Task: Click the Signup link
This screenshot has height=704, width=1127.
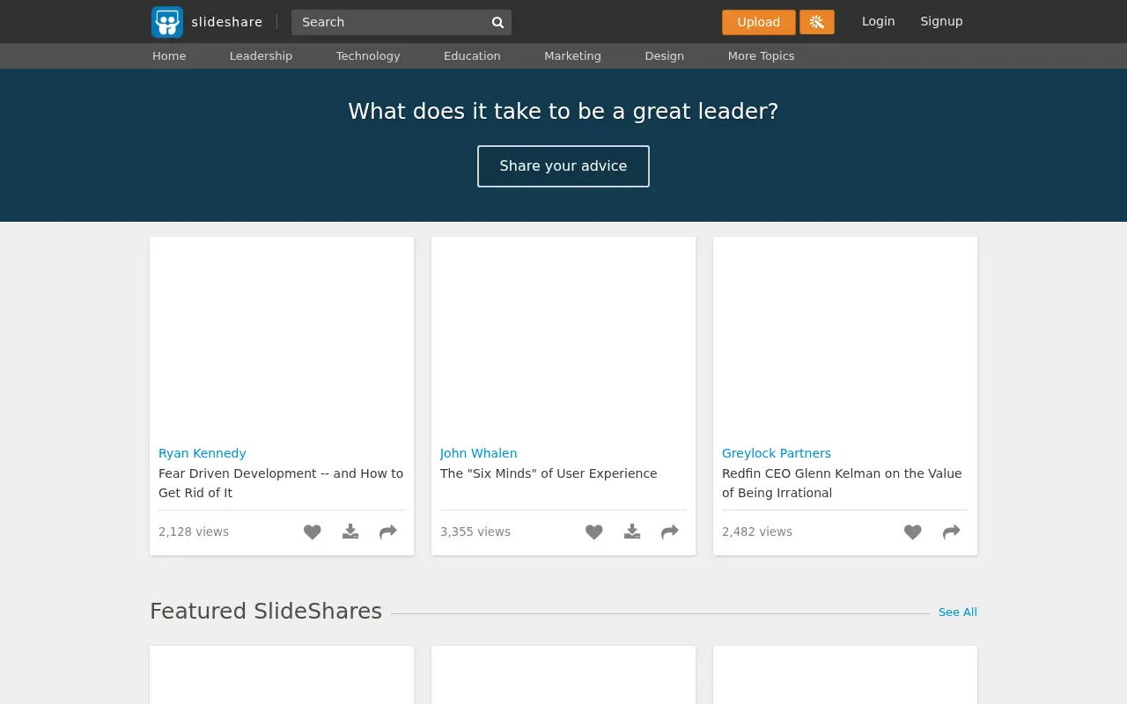Action: (941, 21)
